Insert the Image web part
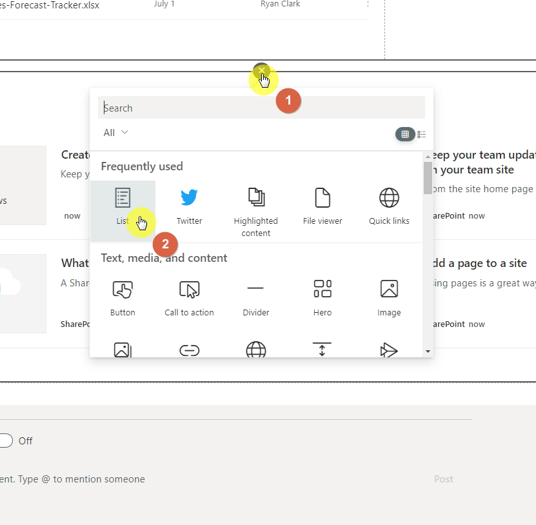The image size is (536, 525). coord(389,298)
